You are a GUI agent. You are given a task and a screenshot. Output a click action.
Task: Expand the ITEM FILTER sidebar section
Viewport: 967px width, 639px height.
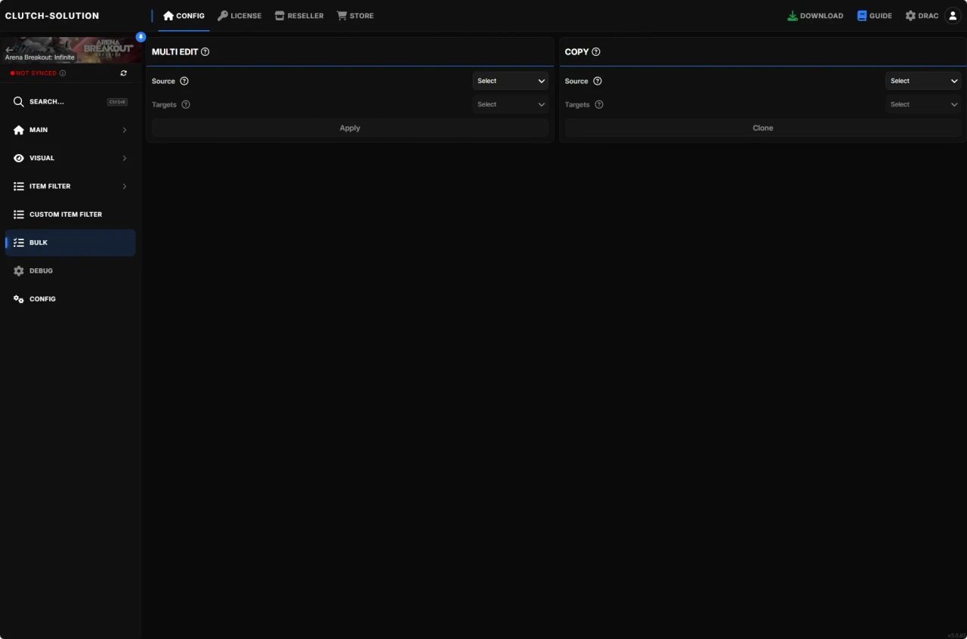point(70,186)
